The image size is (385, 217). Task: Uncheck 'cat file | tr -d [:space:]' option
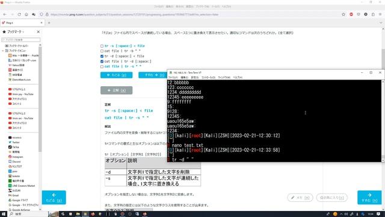point(102,61)
